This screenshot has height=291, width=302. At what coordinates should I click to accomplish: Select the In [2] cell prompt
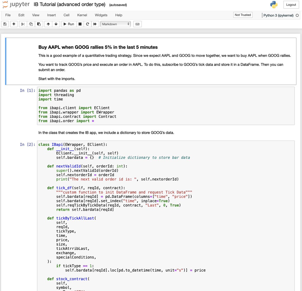point(28,144)
